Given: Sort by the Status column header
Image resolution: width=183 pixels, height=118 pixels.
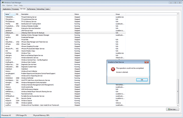Looking at the screenshot, I should coord(94,14).
